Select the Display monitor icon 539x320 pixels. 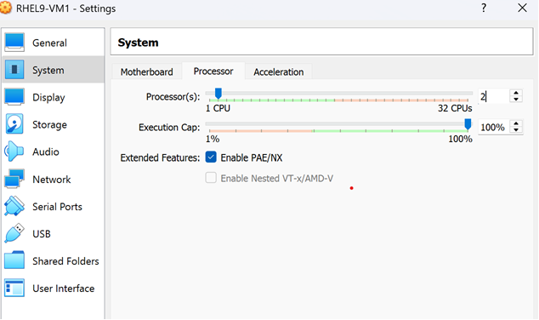14,97
